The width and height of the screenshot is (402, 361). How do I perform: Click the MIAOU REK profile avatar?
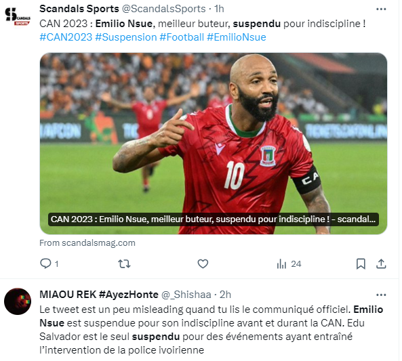[18, 301]
